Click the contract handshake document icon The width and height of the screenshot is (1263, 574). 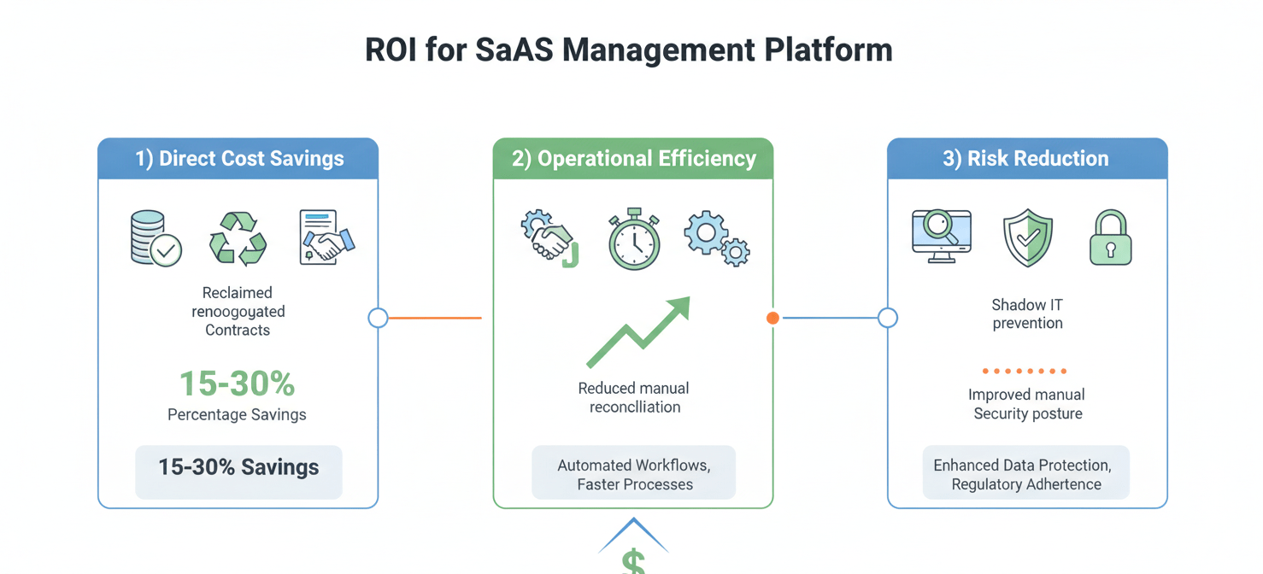click(326, 237)
